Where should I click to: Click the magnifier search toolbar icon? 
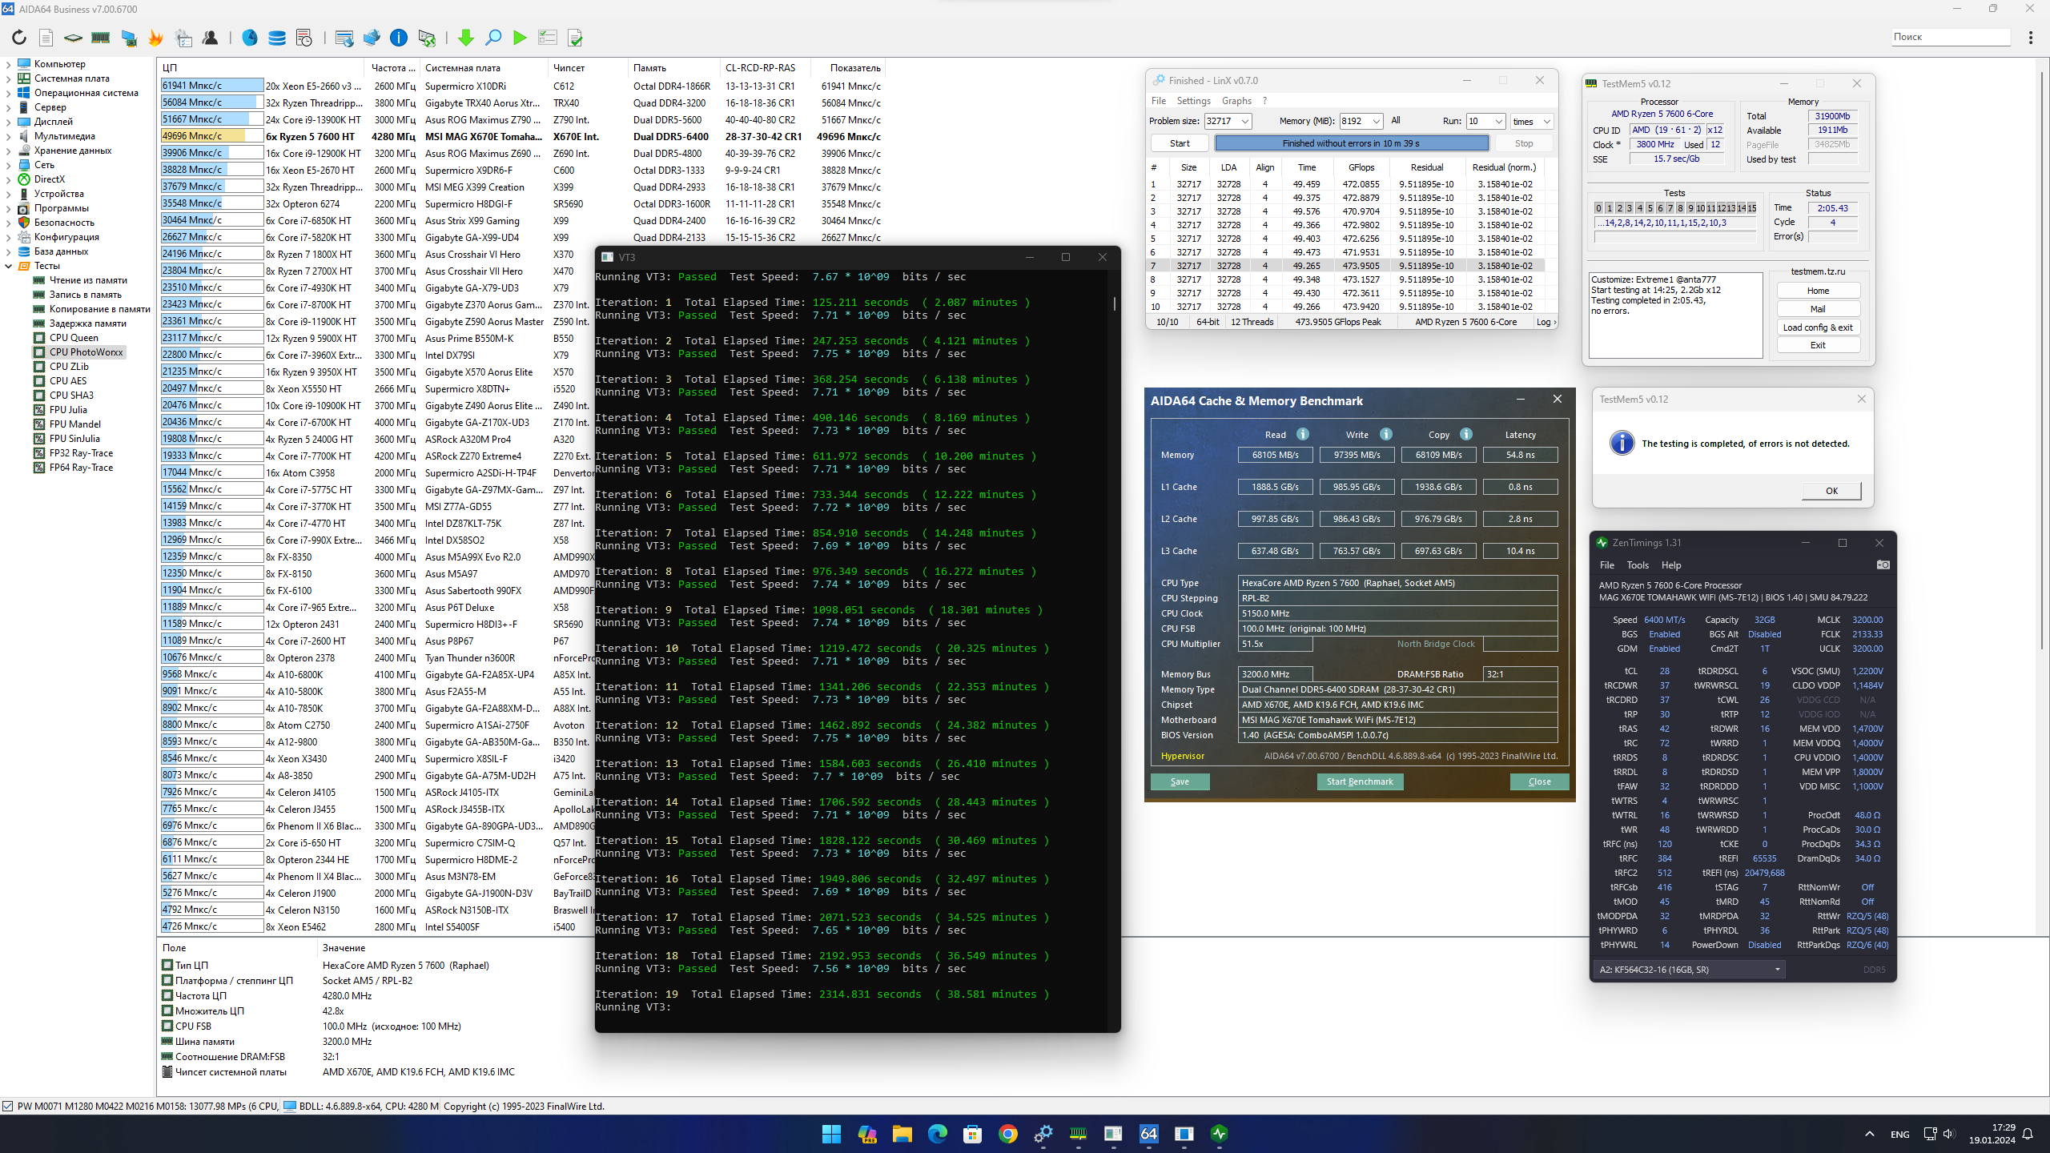493,38
